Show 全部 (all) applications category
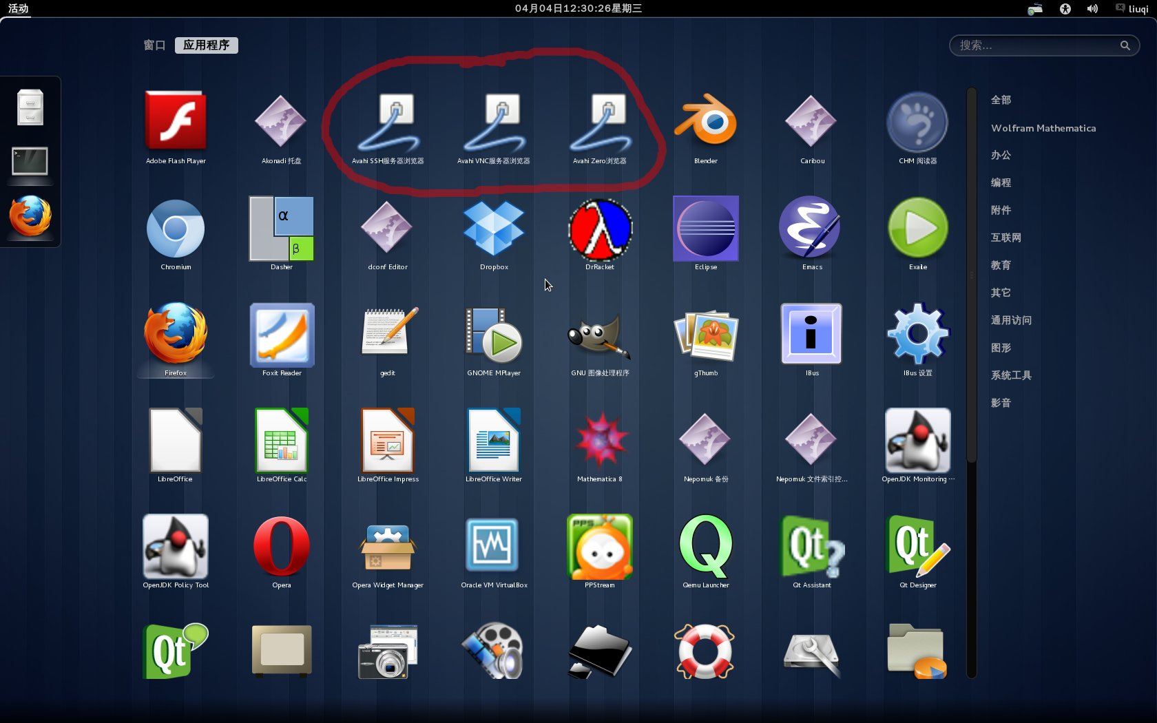This screenshot has height=723, width=1157. click(1001, 100)
